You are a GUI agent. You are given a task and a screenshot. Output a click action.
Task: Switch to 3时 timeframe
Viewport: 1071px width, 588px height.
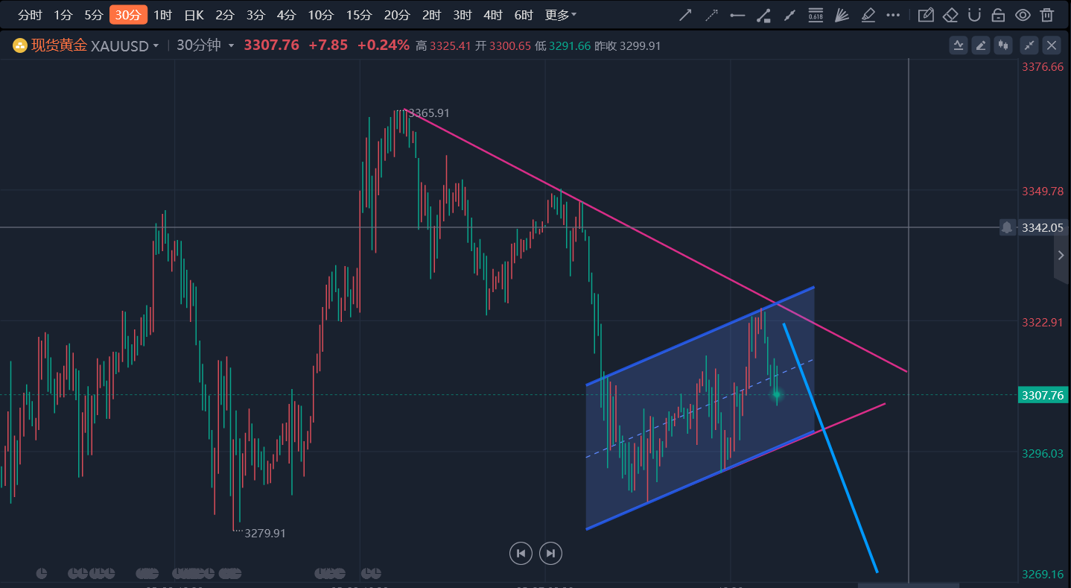(462, 15)
